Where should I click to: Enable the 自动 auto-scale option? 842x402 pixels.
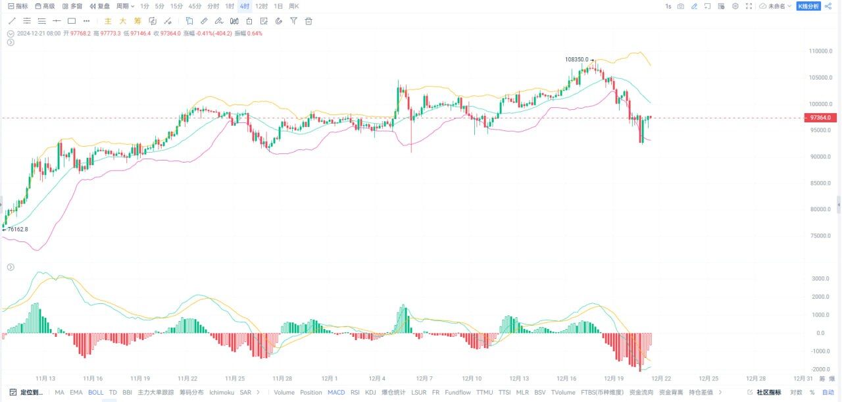point(828,393)
